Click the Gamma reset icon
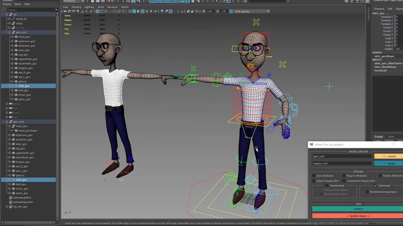This screenshot has height=226, width=403. point(218,11)
